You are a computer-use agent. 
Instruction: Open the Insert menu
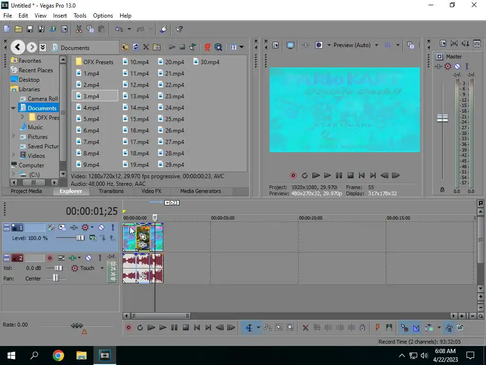pyautogui.click(x=60, y=16)
